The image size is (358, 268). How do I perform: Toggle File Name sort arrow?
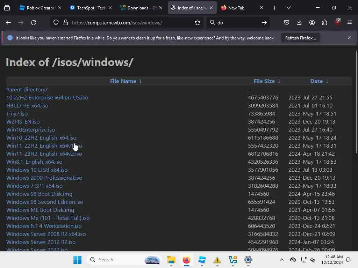pyautogui.click(x=141, y=81)
